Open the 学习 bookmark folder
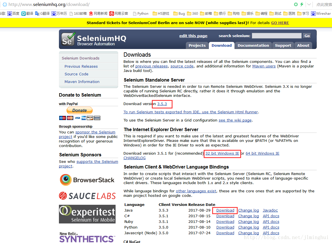 click(303, 14)
